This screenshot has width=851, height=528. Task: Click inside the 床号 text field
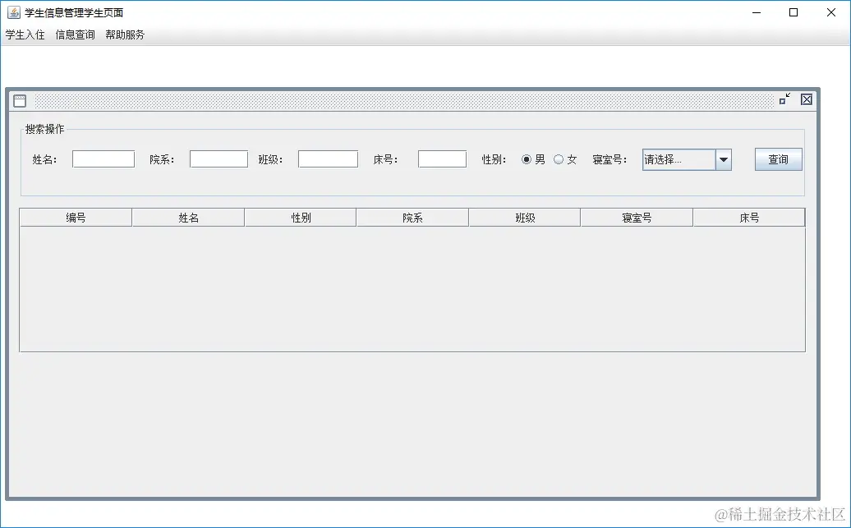tap(442, 158)
